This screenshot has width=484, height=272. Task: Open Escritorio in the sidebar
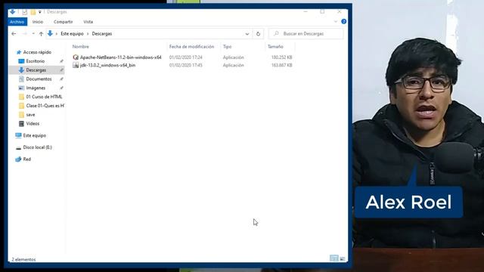36,61
